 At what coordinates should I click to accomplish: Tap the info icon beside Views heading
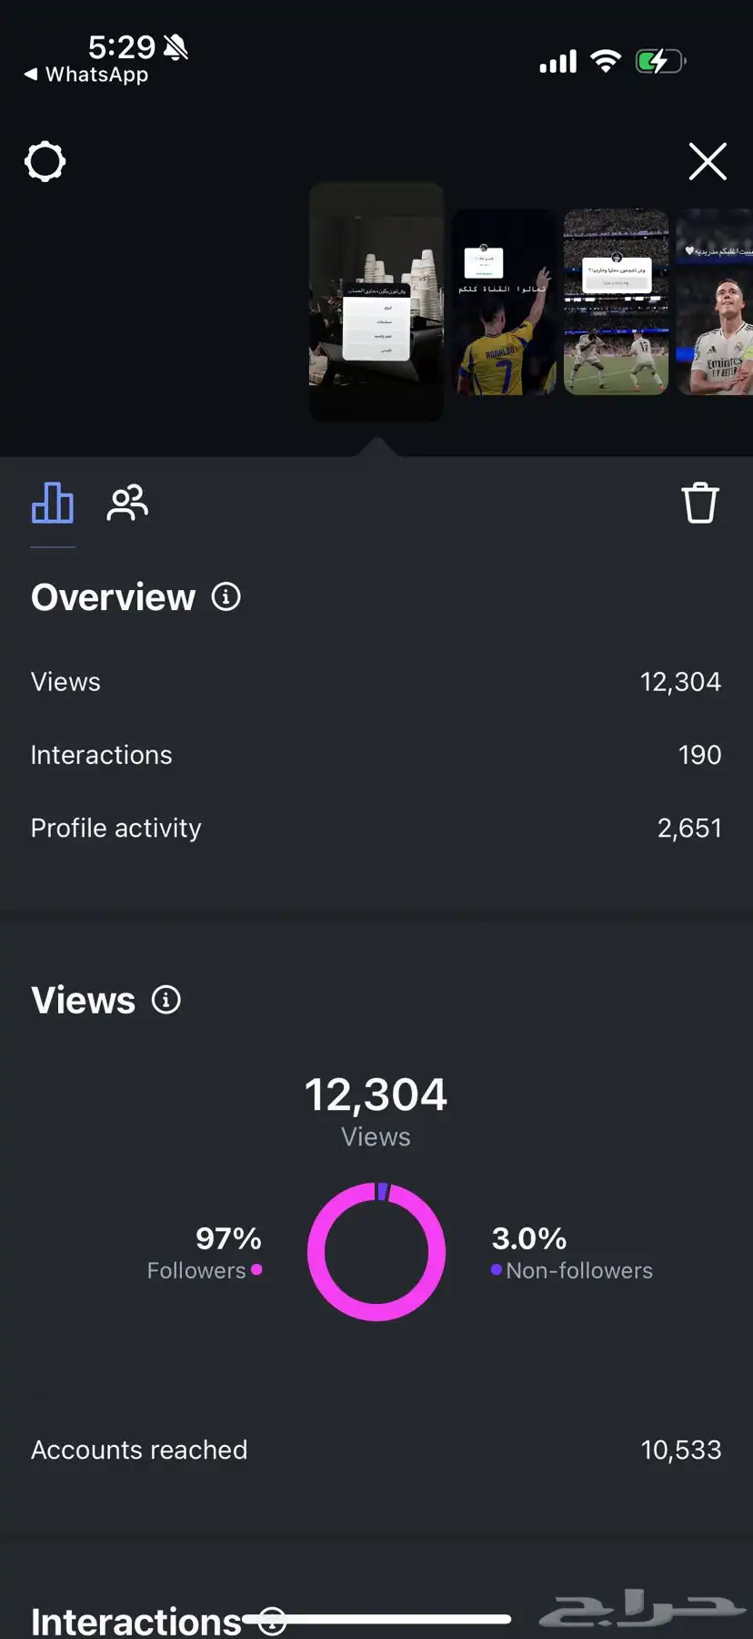click(x=166, y=1000)
